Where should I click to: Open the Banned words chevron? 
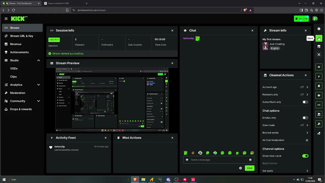pos(307,133)
